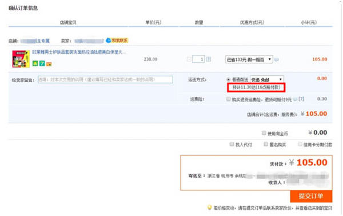Click into the 给卖家留言 message field

(105, 79)
